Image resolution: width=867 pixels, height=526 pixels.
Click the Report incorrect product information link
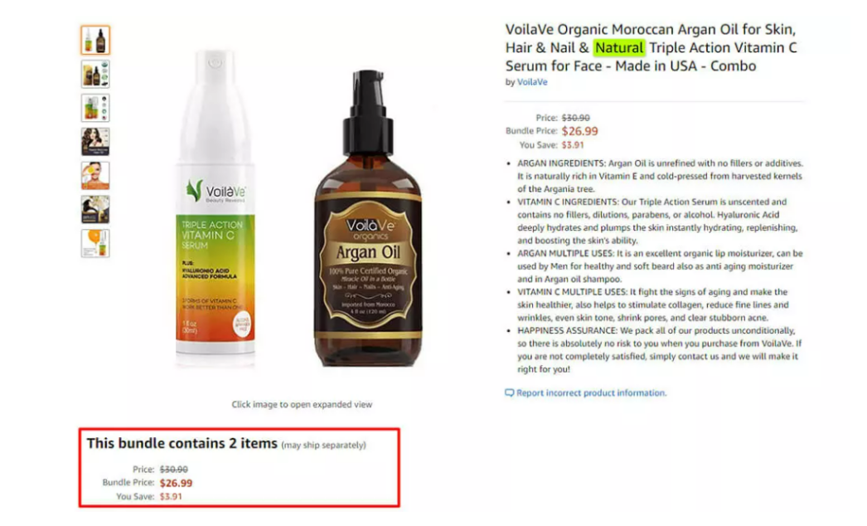(x=591, y=392)
